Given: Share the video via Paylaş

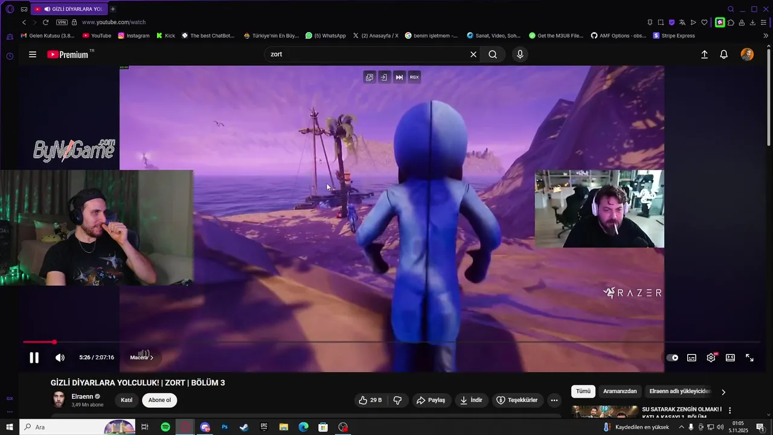Looking at the screenshot, I should point(431,400).
